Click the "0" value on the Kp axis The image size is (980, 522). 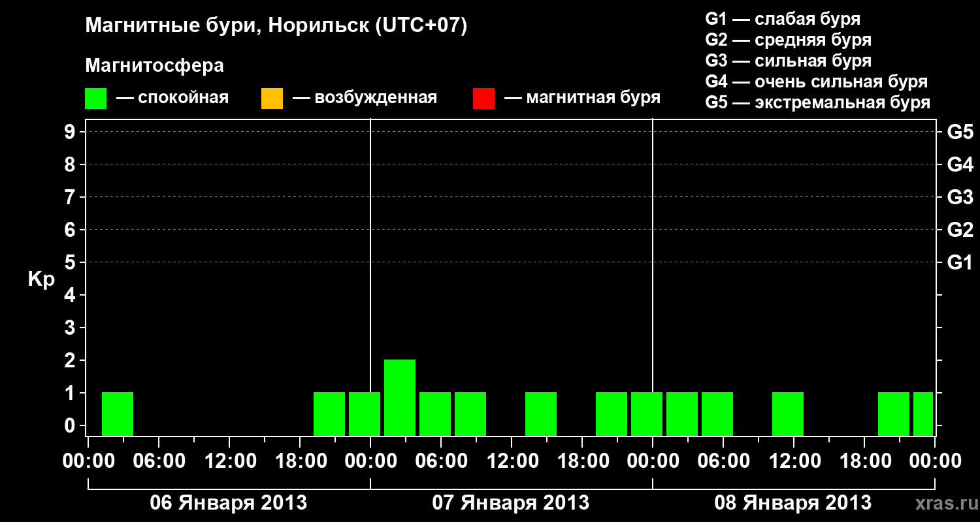pos(71,425)
